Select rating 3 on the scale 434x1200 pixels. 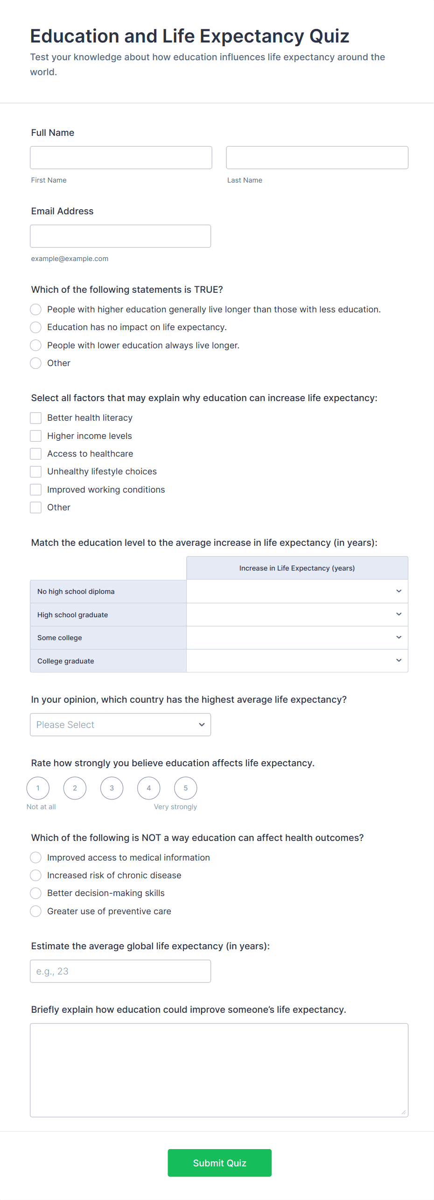[x=112, y=788]
